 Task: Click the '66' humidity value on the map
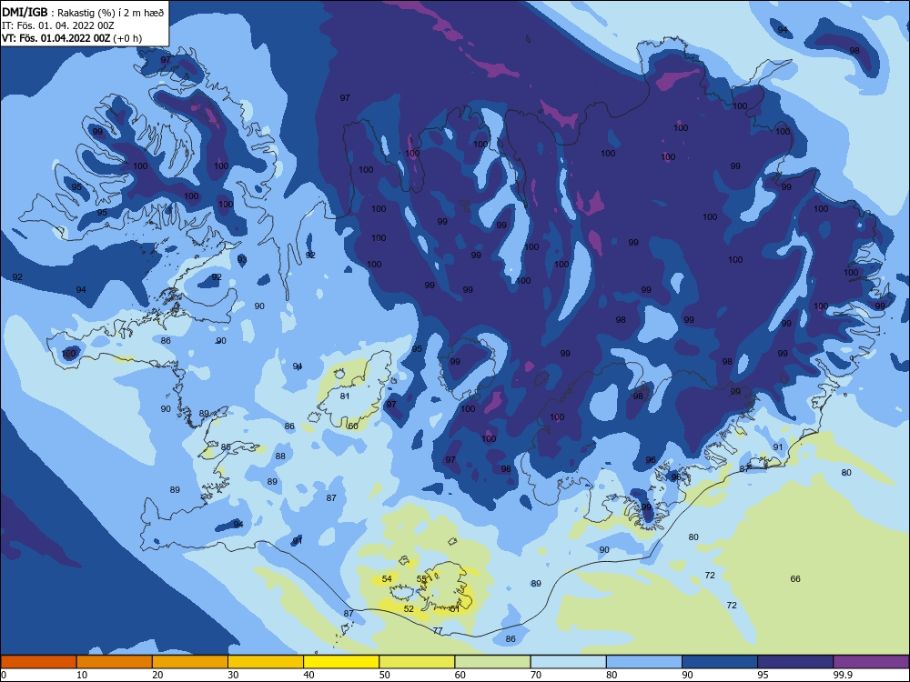pos(795,578)
